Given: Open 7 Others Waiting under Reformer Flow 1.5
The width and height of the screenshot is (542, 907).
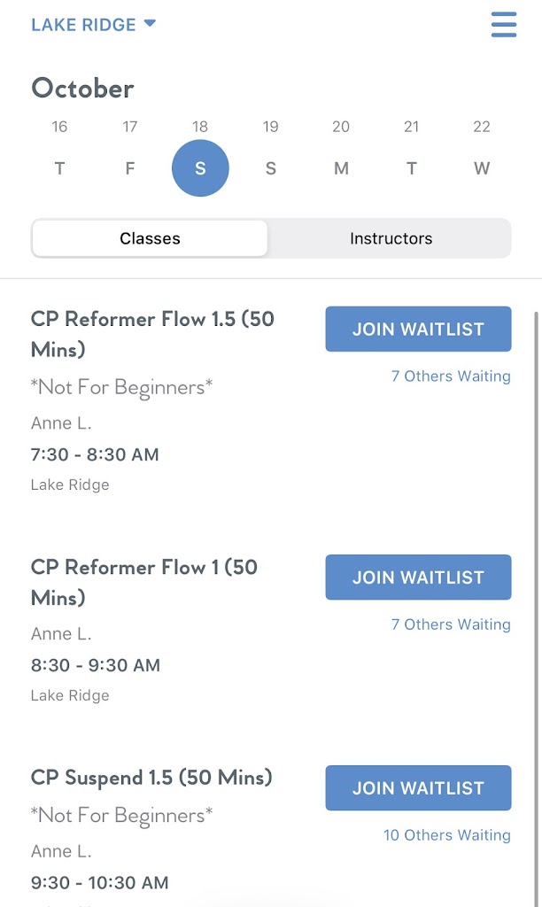Looking at the screenshot, I should tap(451, 376).
